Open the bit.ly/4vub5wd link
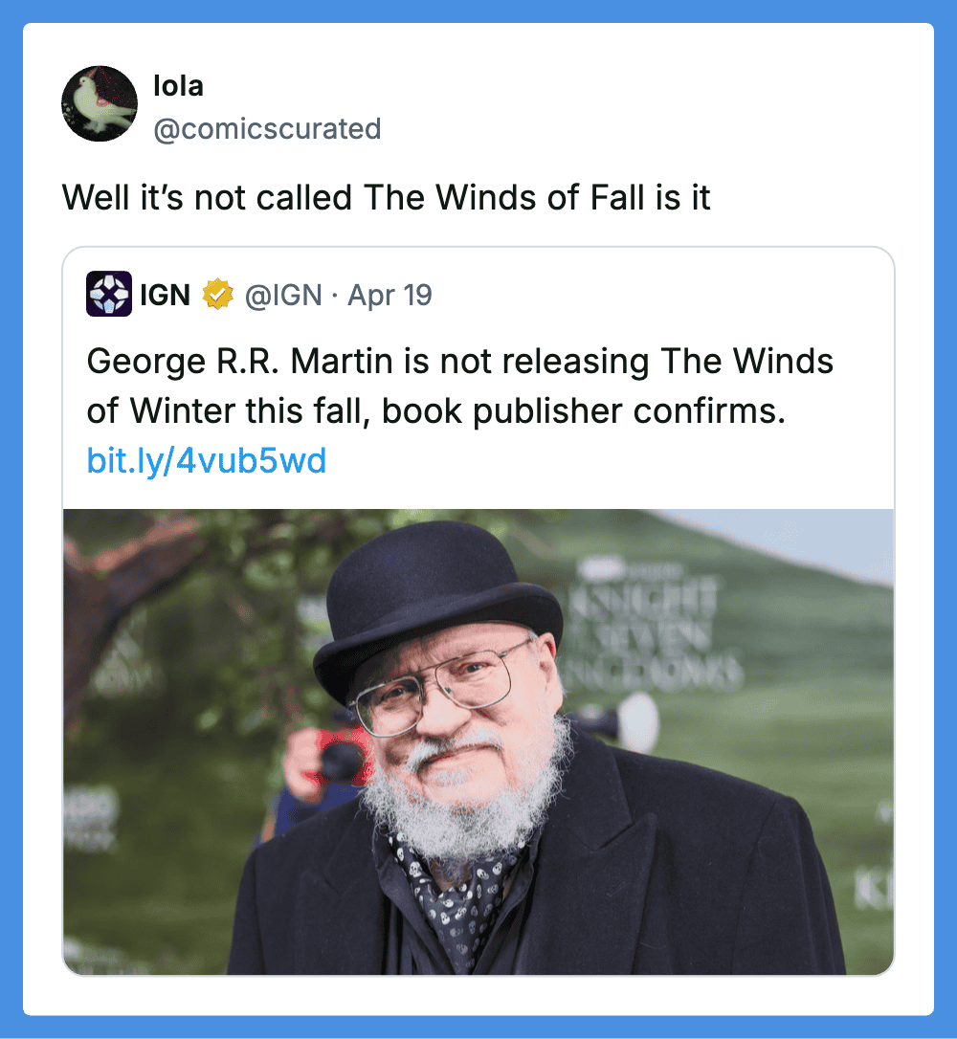 pos(207,462)
